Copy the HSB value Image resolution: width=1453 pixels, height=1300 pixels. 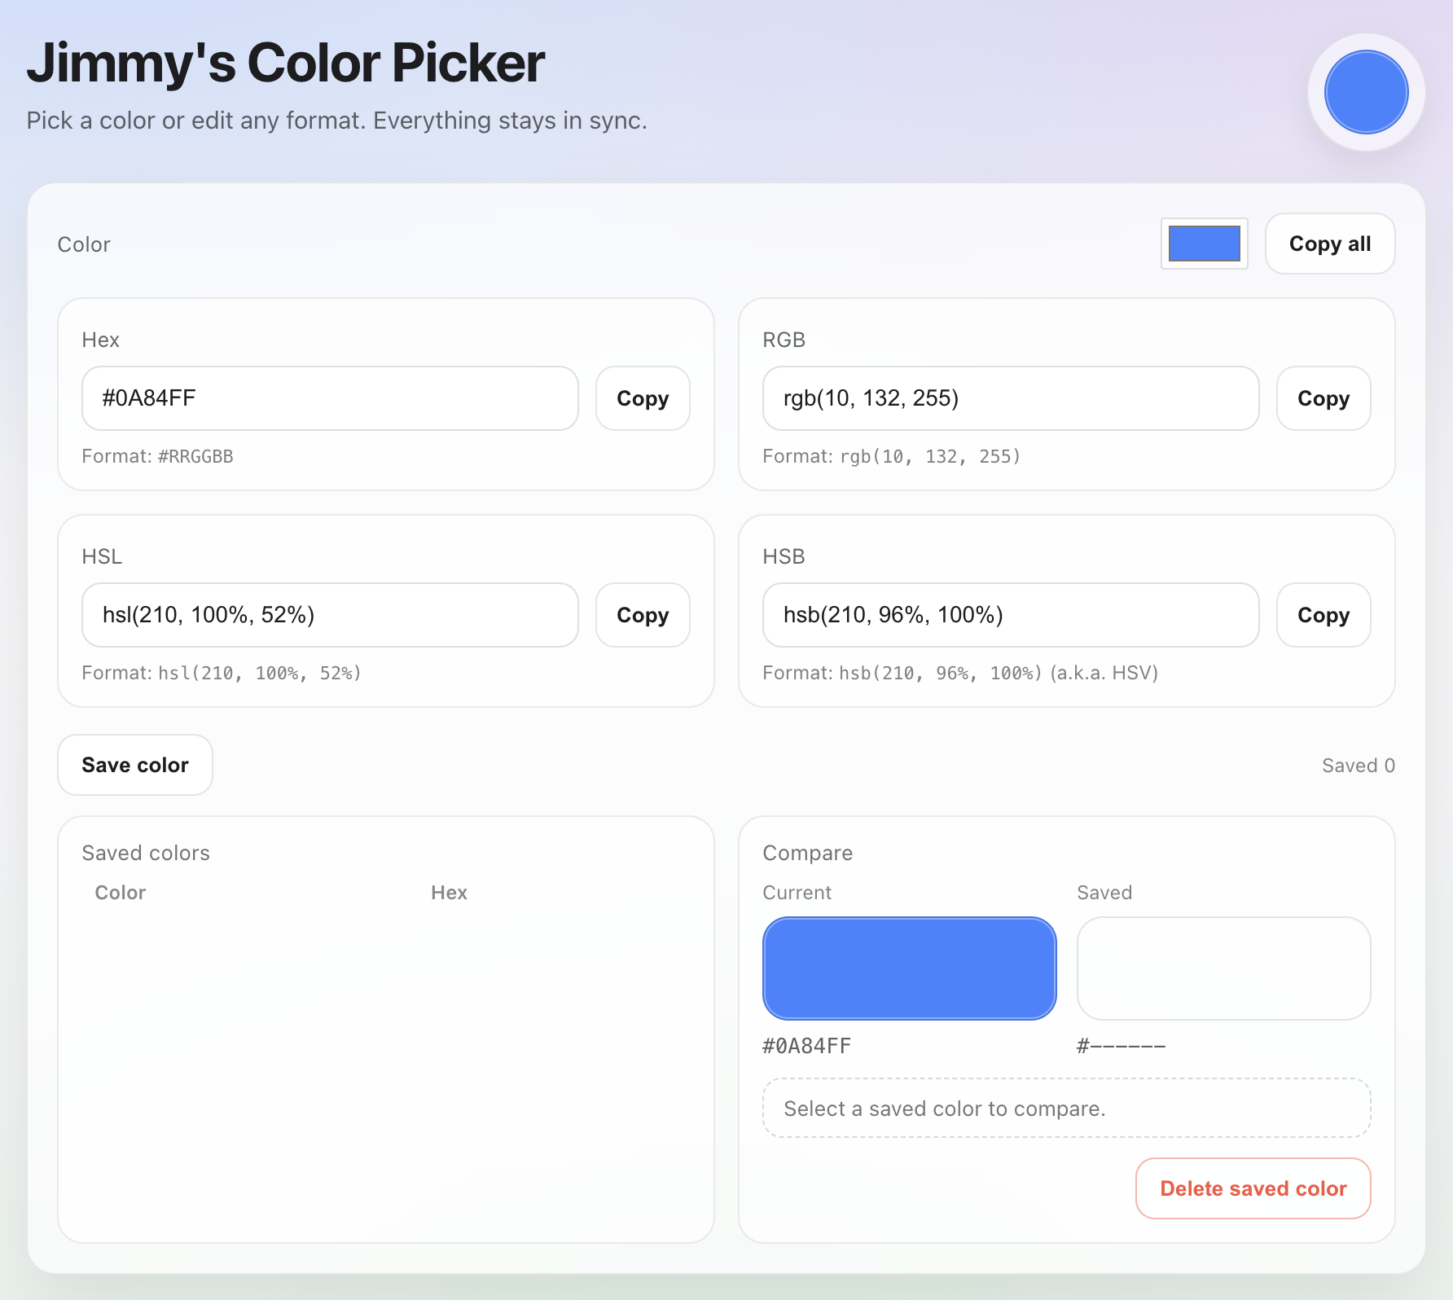(x=1324, y=615)
